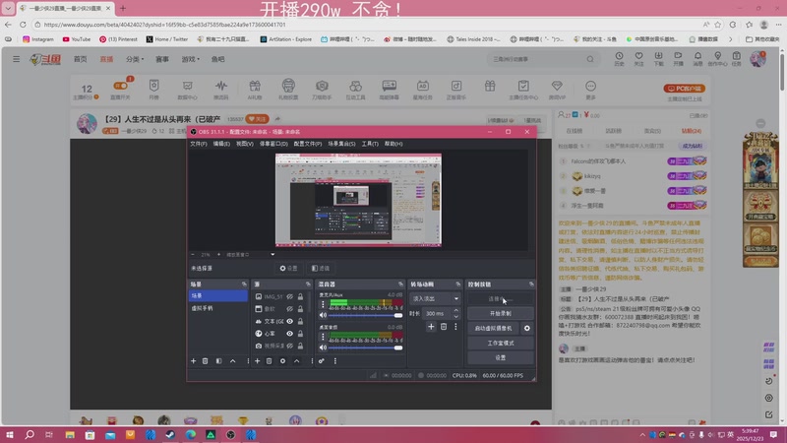
Task: Click 启动虚拟摄像机 button
Action: 494,328
